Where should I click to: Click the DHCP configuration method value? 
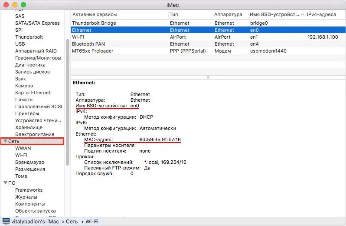(146, 117)
